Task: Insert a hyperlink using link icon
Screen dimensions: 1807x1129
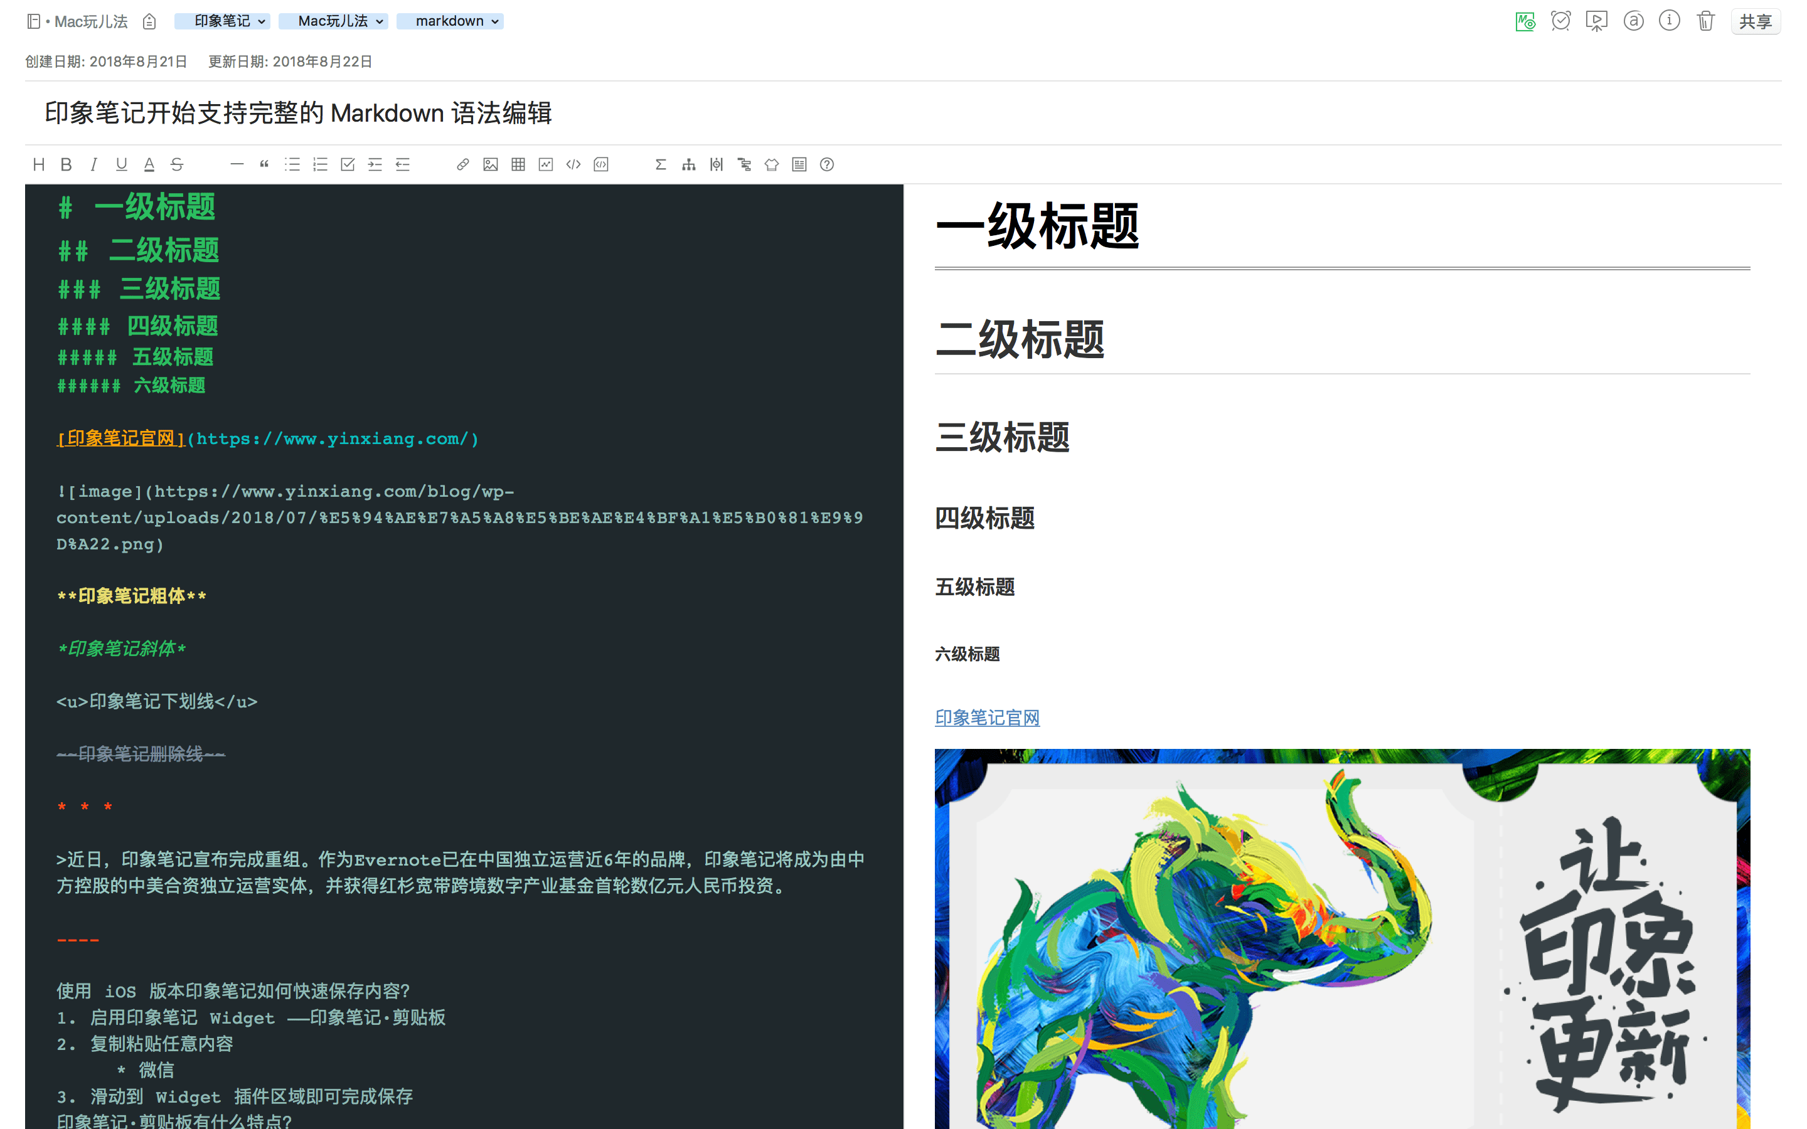Action: click(x=463, y=164)
